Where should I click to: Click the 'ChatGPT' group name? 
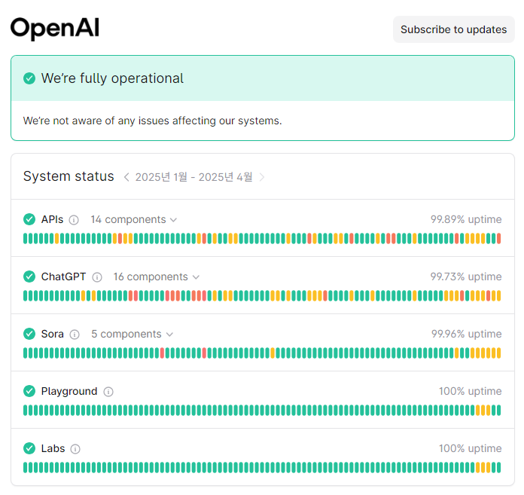[x=63, y=277]
